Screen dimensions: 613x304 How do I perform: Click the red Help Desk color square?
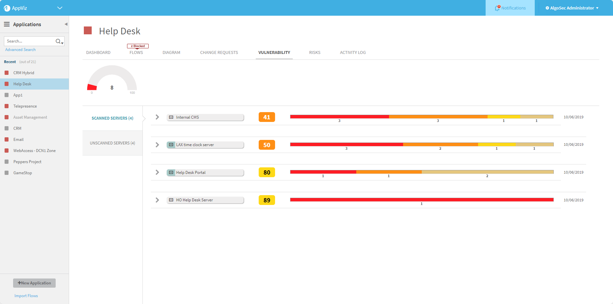(x=88, y=31)
